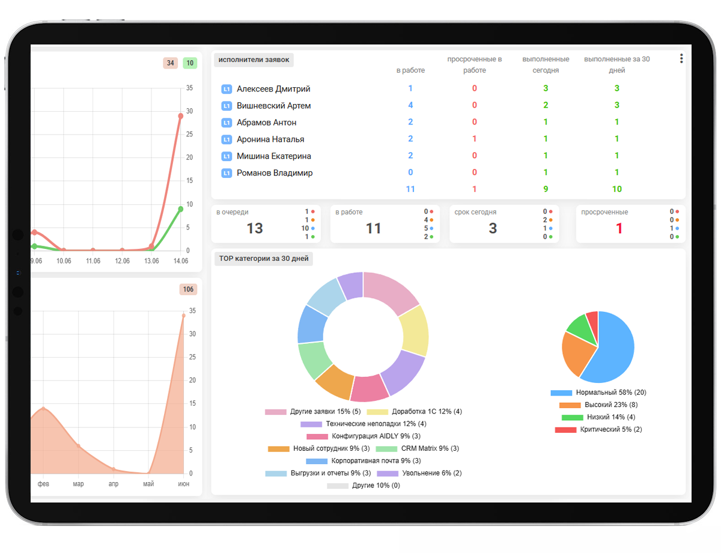This screenshot has width=721, height=553.
Task: Click the L1 badge beside Аронина Наталья
Action: pos(227,139)
